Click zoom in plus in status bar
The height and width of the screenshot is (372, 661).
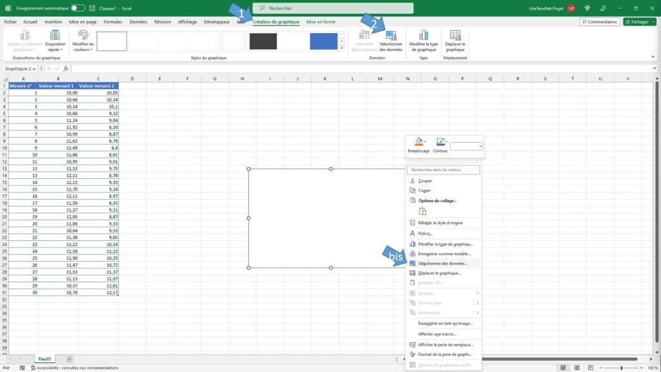coord(642,367)
